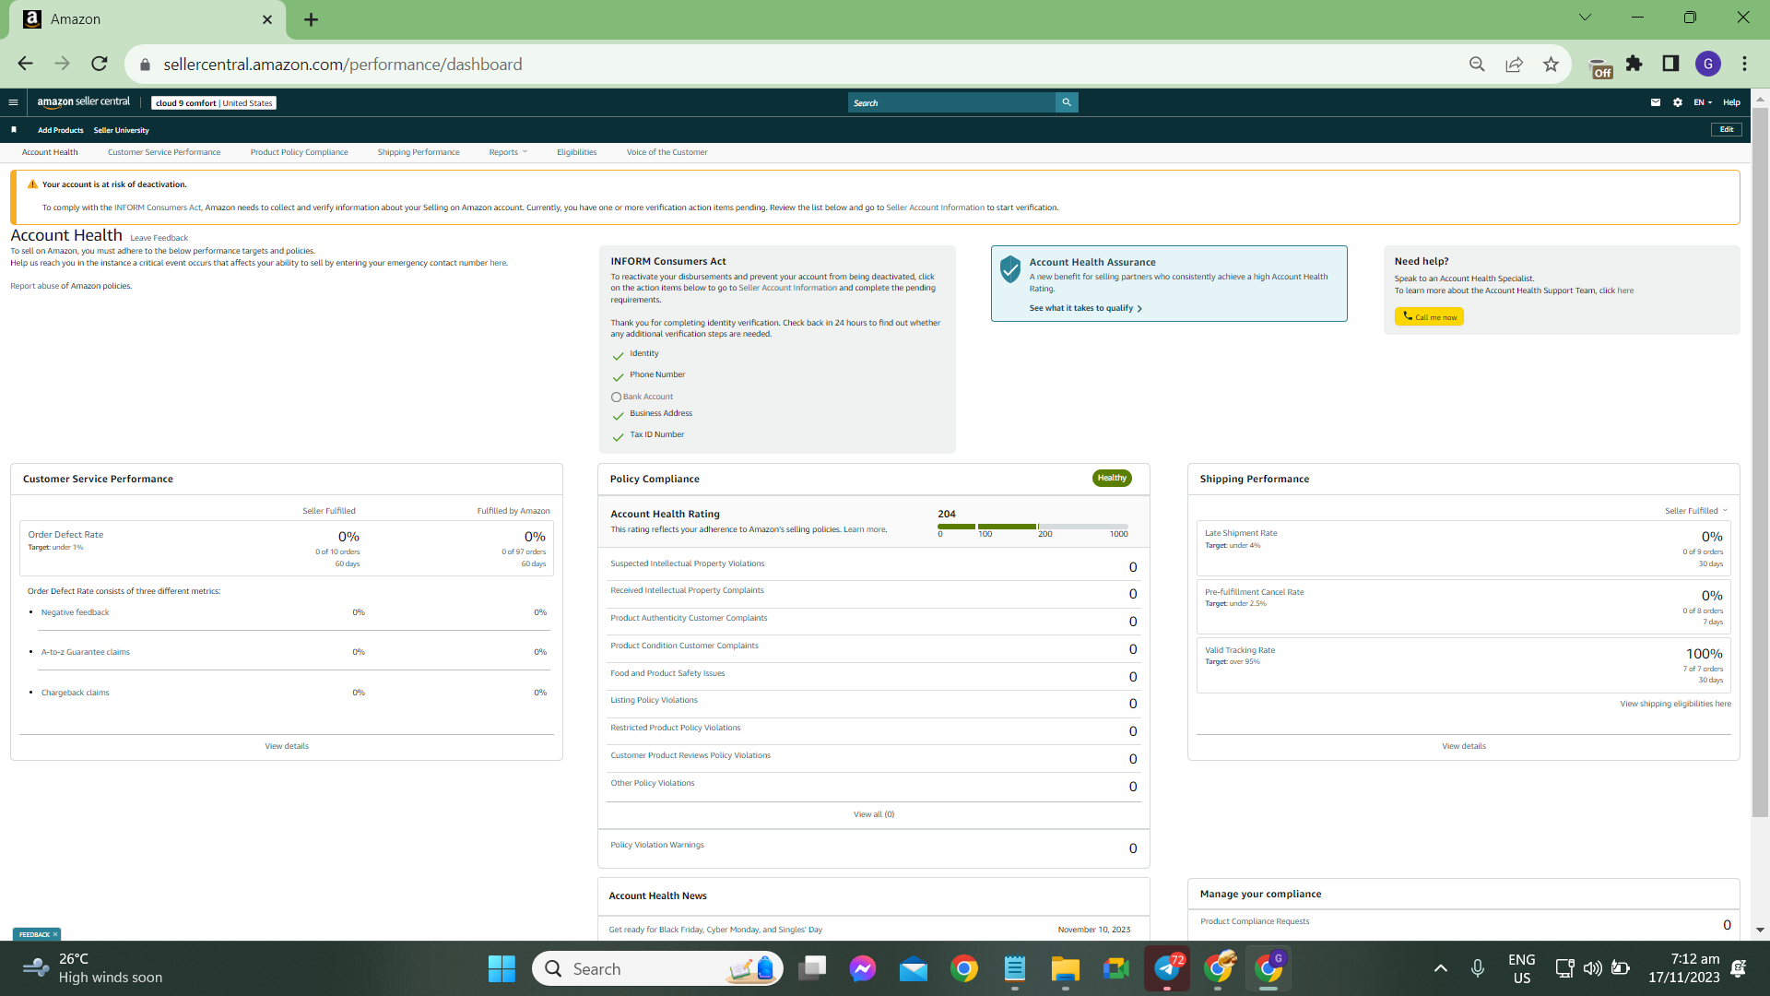
Task: Toggle the Chrome side panel icon
Action: click(1670, 64)
